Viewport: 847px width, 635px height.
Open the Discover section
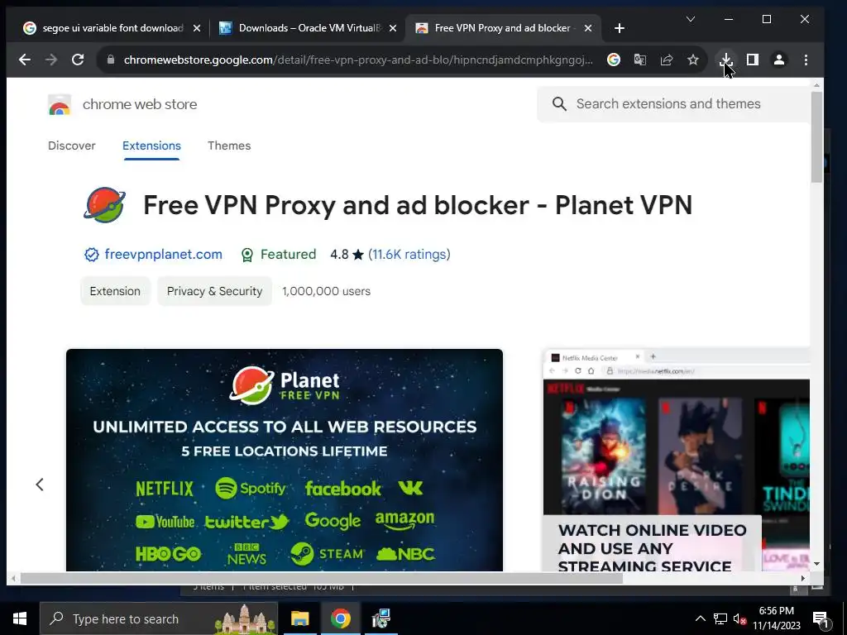(71, 146)
